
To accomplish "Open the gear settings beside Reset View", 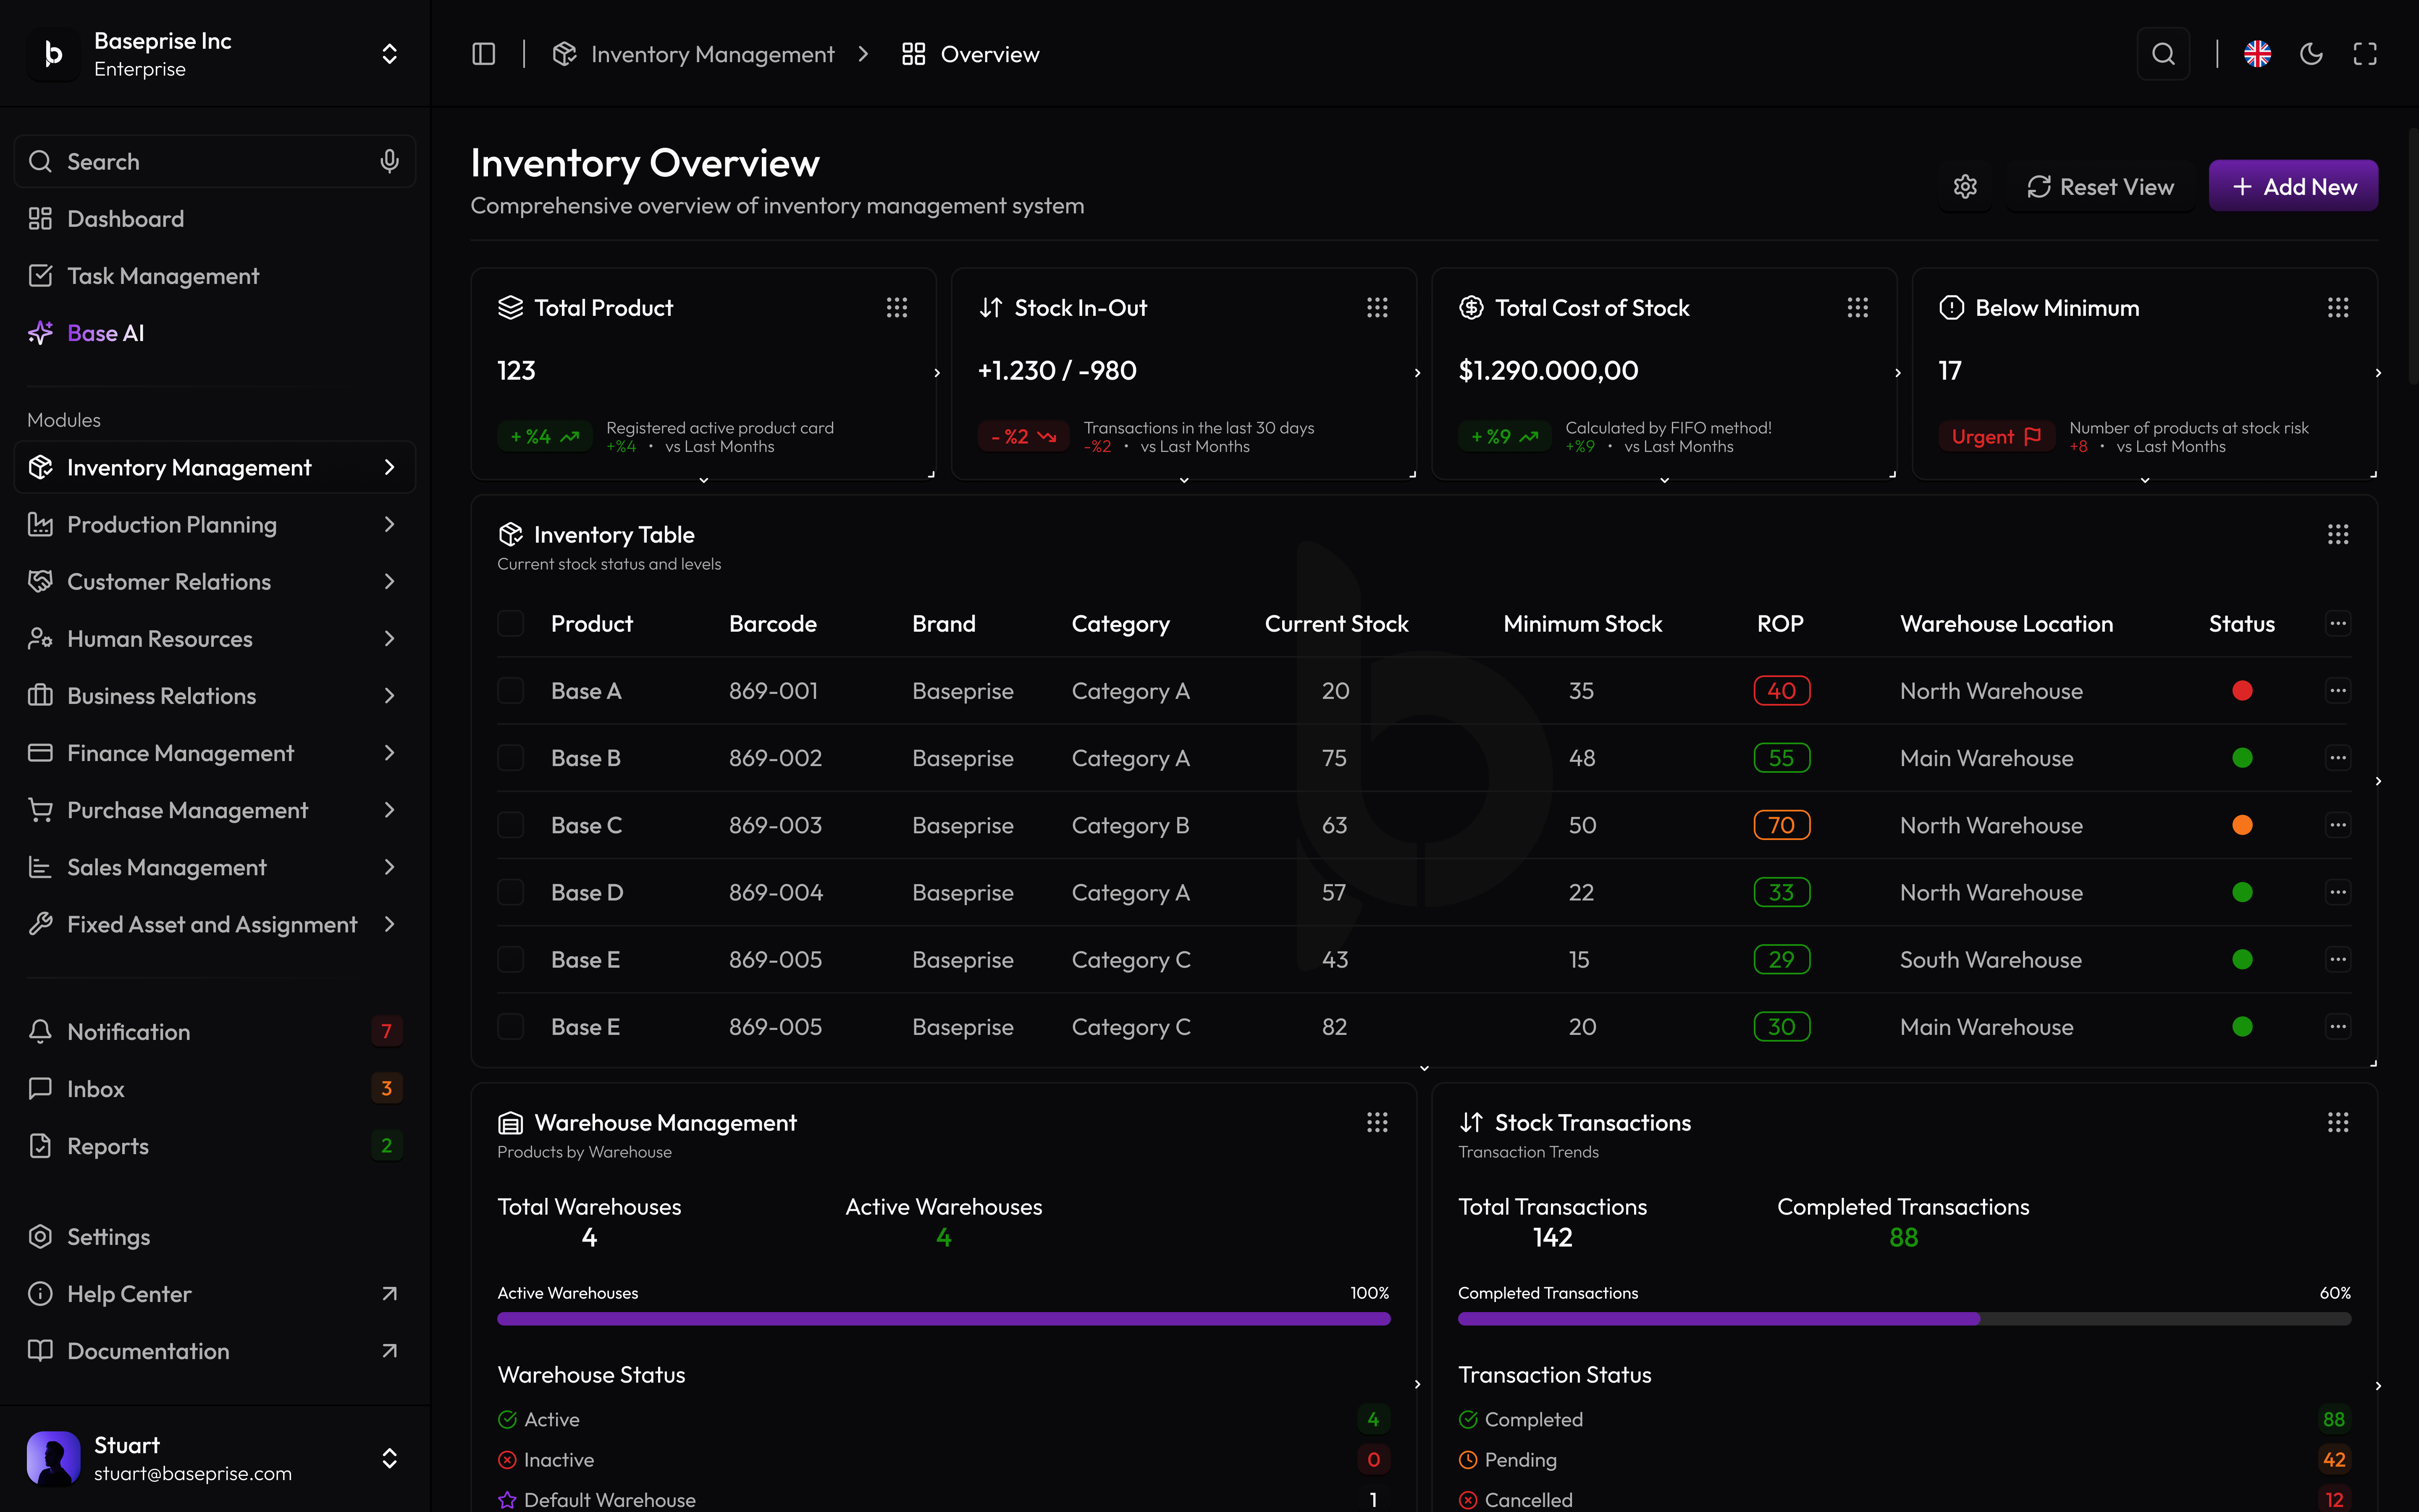I will point(1965,187).
